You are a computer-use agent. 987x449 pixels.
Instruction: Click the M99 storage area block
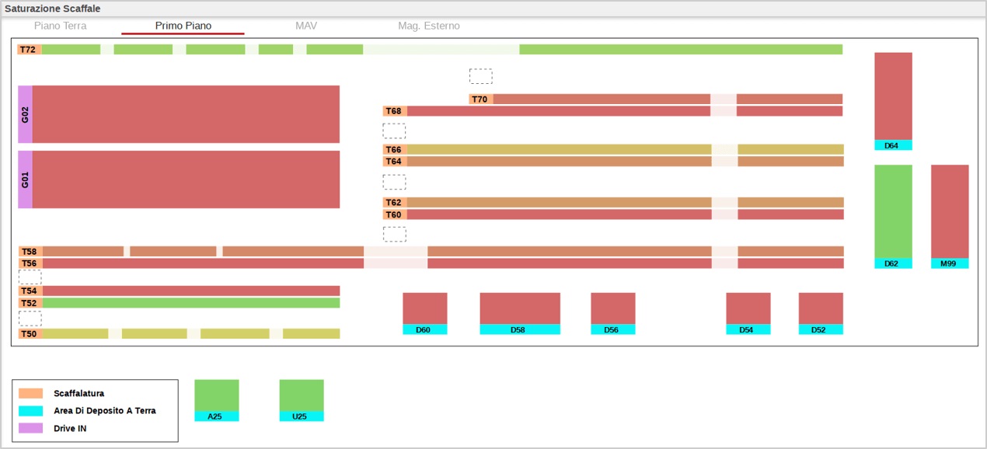(950, 211)
